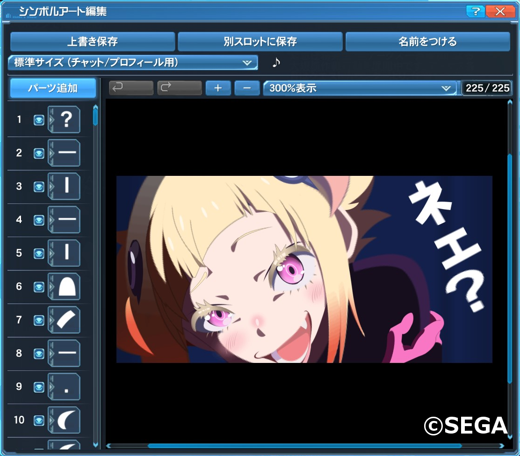Click the 225/225 parts counter
The height and width of the screenshot is (456, 520).
click(487, 88)
